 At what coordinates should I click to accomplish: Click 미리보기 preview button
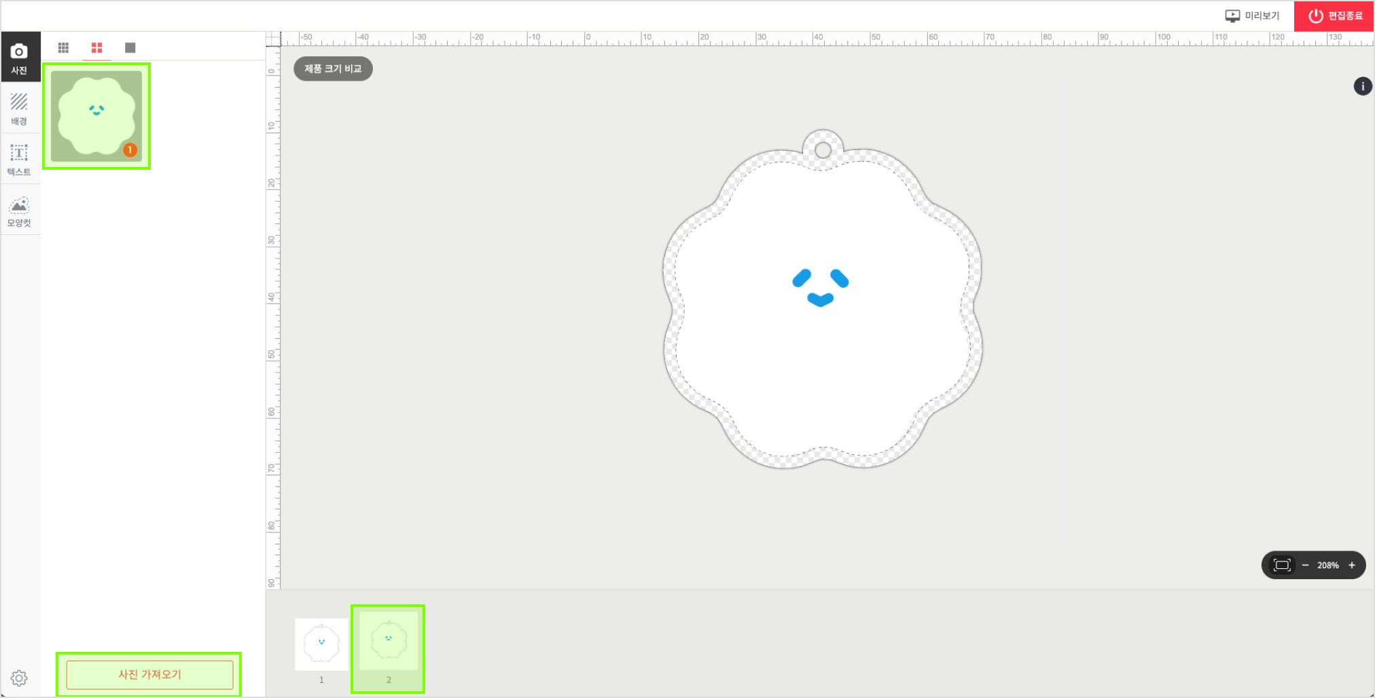(1252, 16)
